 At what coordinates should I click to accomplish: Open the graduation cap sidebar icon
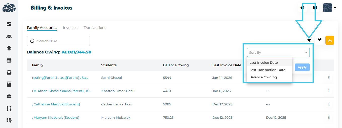pos(9,48)
